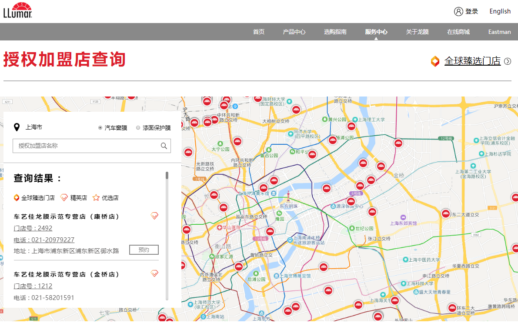Click phone 021-58201591 text
This screenshot has height=323, width=518.
(x=44, y=298)
